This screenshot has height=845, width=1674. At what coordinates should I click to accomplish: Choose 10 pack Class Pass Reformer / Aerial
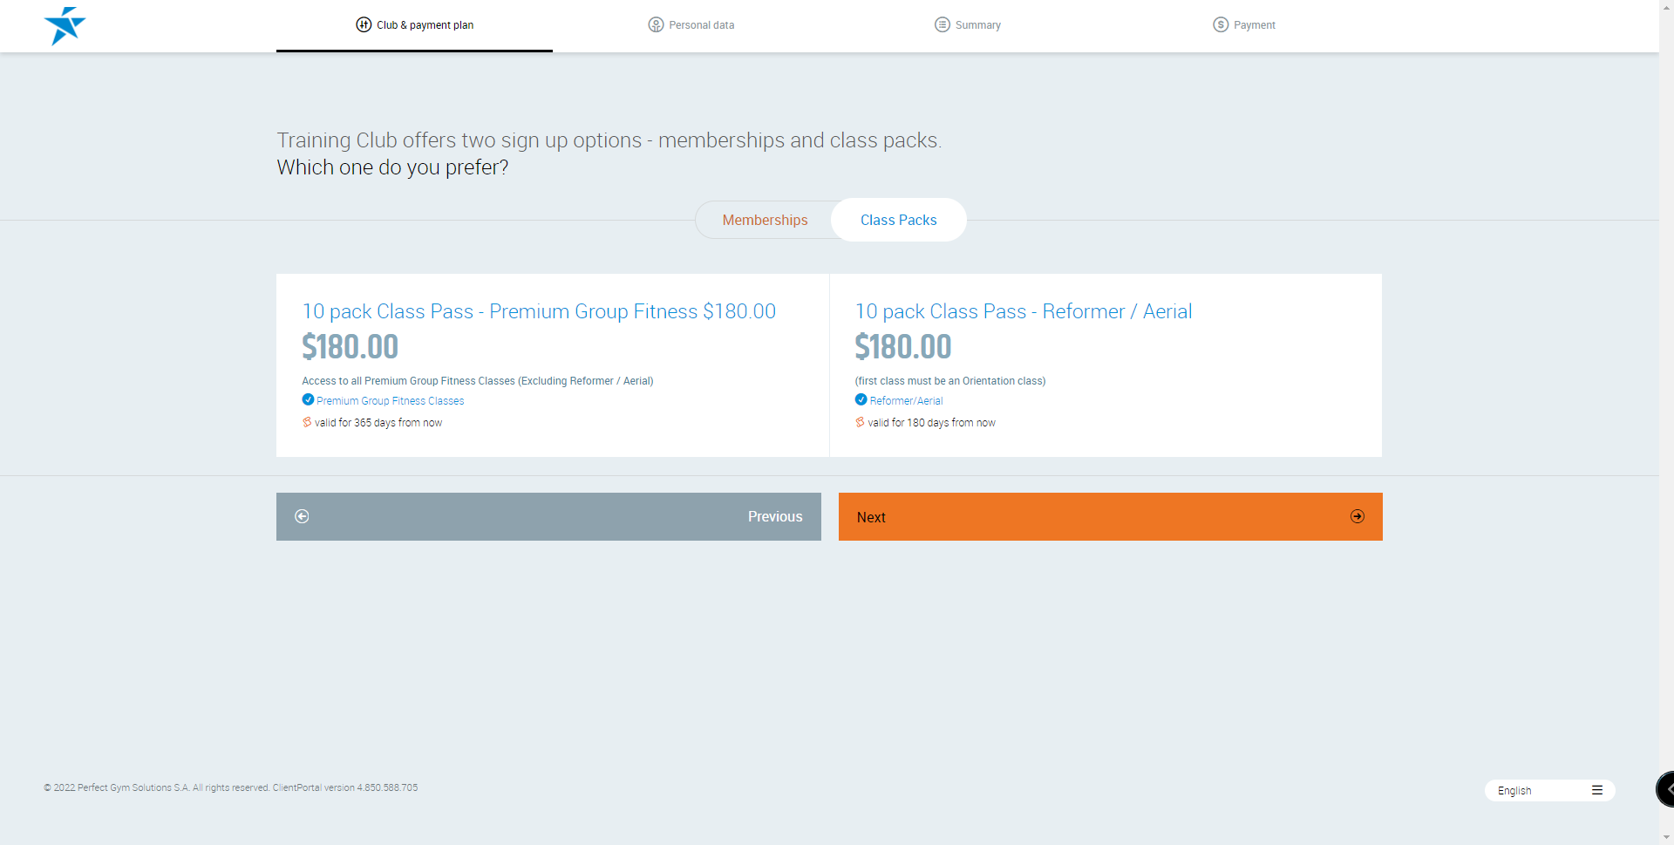click(1023, 311)
